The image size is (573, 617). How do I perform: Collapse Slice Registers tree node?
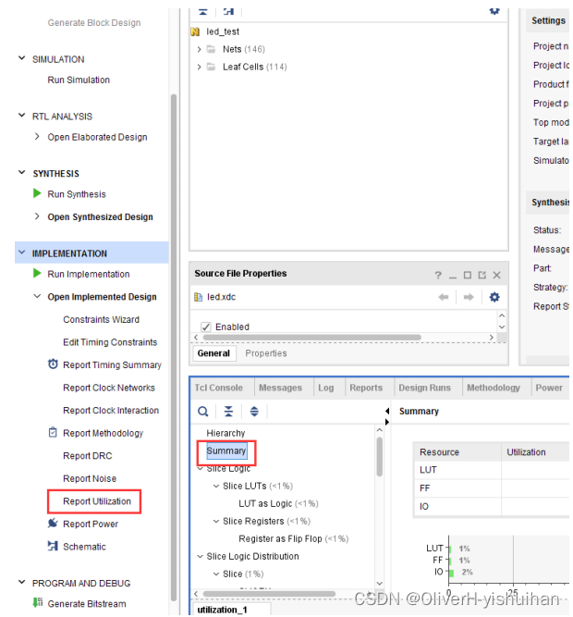215,522
